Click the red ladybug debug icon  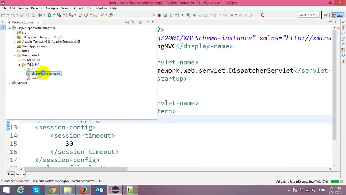click(159, 15)
